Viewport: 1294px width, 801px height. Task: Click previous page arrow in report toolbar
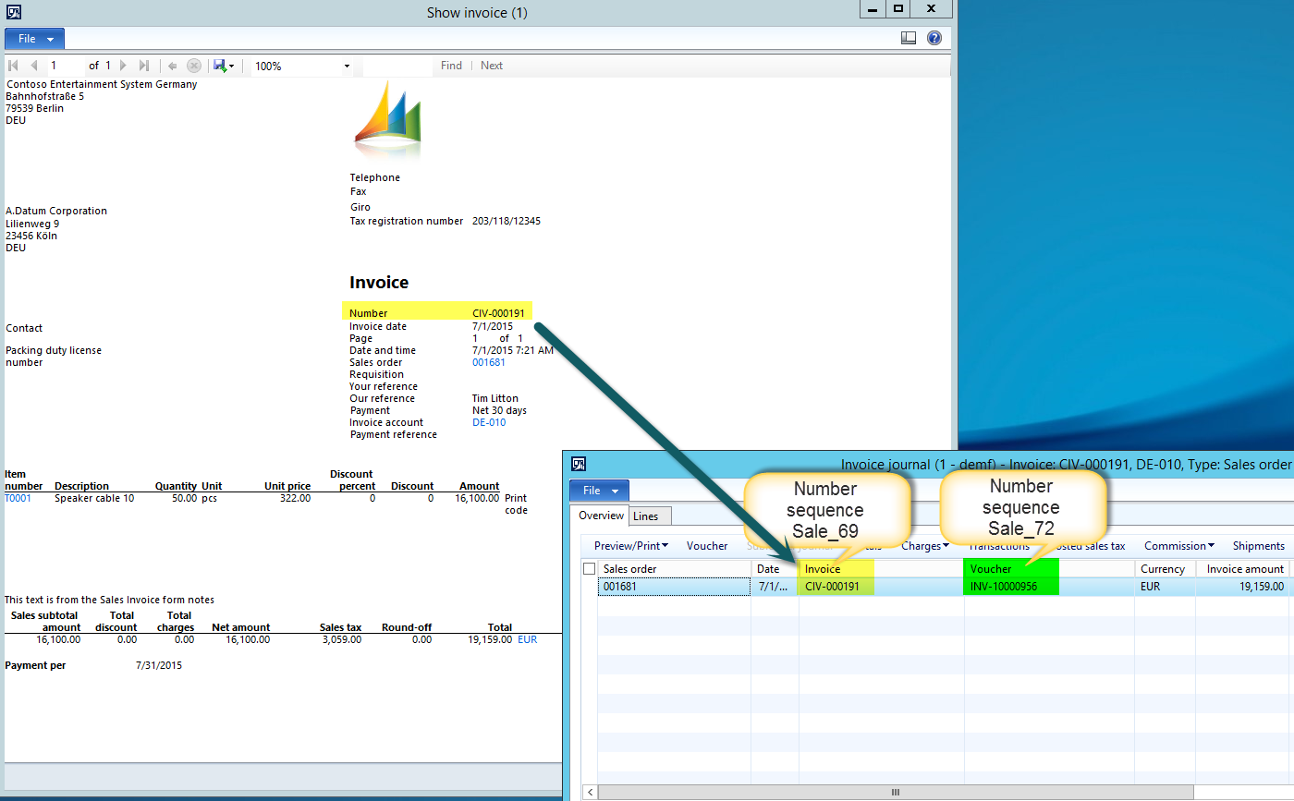[x=34, y=66]
